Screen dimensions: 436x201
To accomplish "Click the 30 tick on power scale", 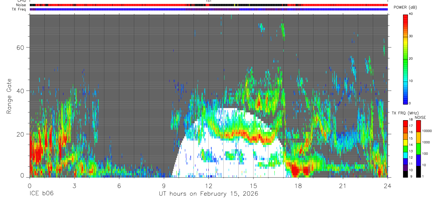I will [411, 37].
